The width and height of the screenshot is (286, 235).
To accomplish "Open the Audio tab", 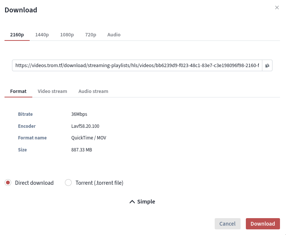I will (114, 34).
